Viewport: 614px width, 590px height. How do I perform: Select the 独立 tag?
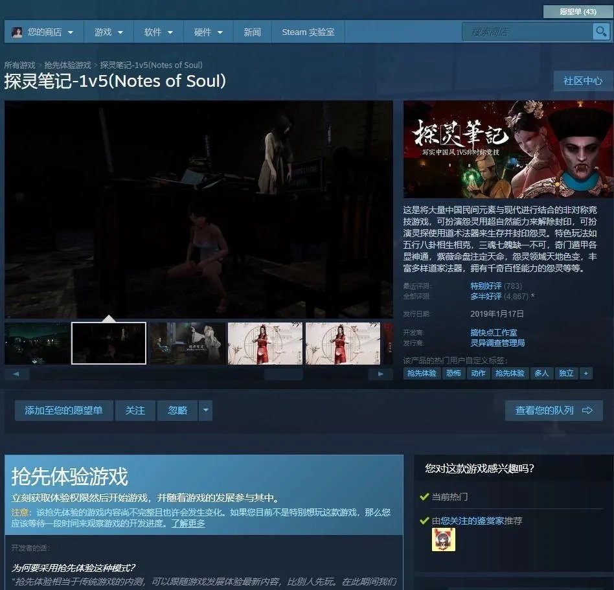566,373
